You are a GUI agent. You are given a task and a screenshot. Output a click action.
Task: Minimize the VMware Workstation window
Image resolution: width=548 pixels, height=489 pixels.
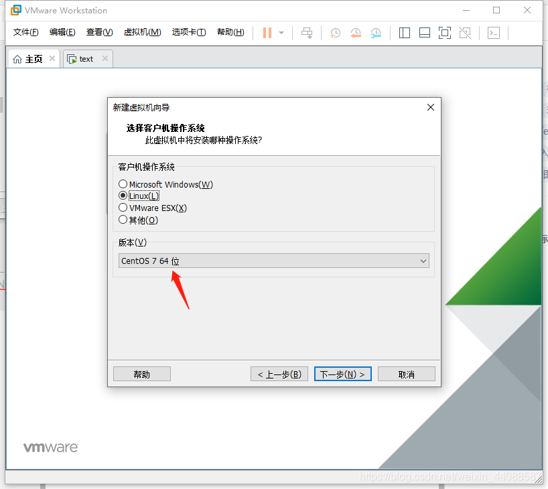coord(466,10)
